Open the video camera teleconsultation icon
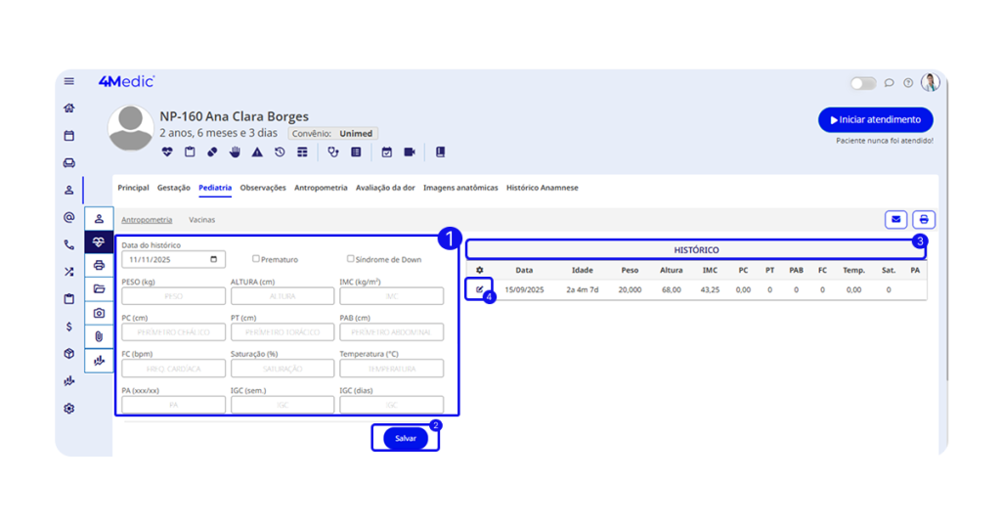Image resolution: width=1001 pixels, height=525 pixels. 410,152
